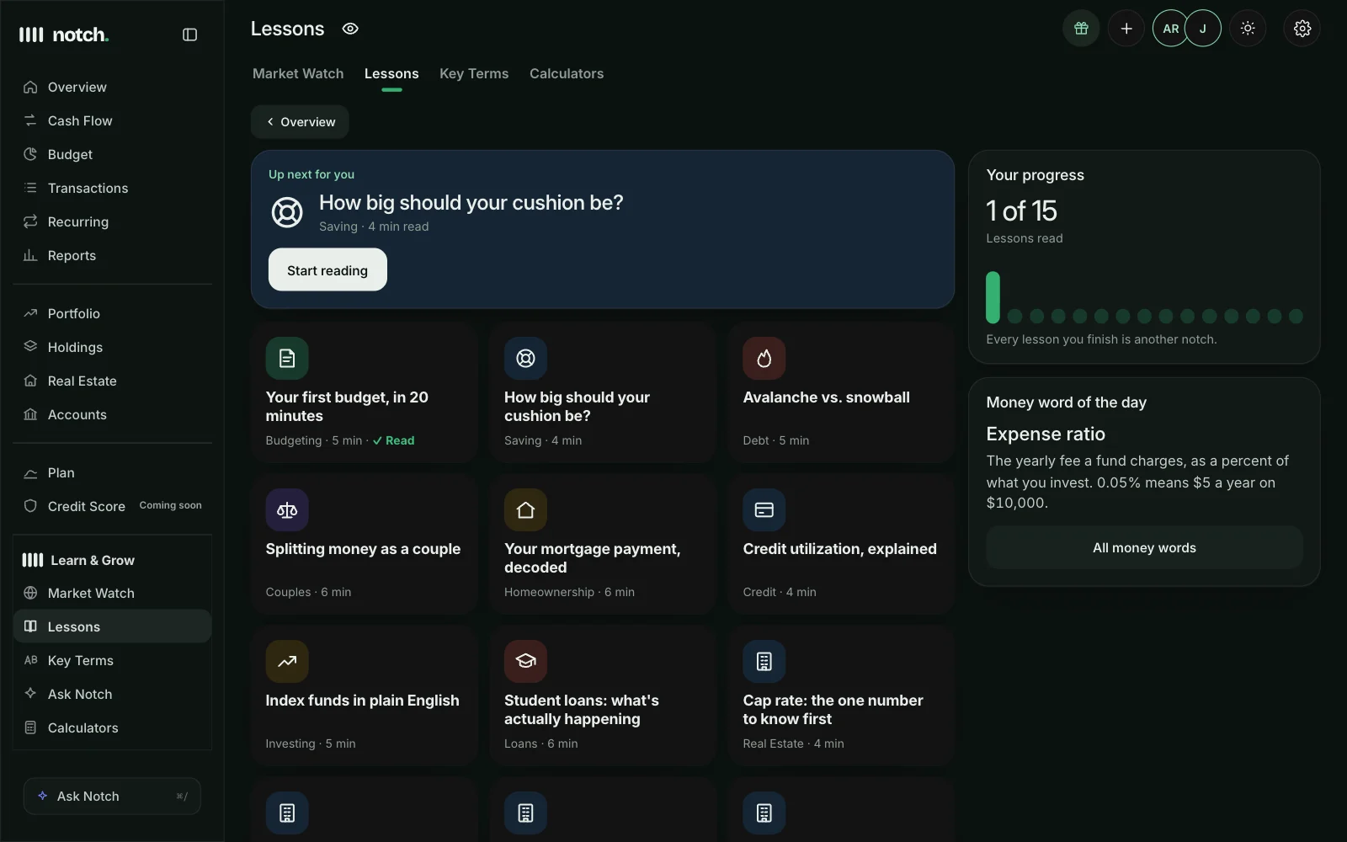Go back via the Overview chevron button
The width and height of the screenshot is (1347, 842).
(300, 122)
